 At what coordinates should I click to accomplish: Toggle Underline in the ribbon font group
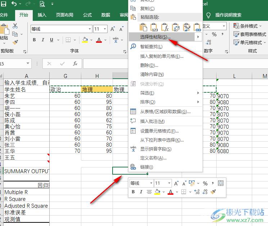(x=51, y=40)
